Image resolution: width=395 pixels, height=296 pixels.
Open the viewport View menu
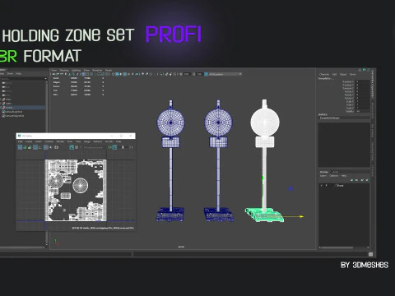tap(54, 71)
